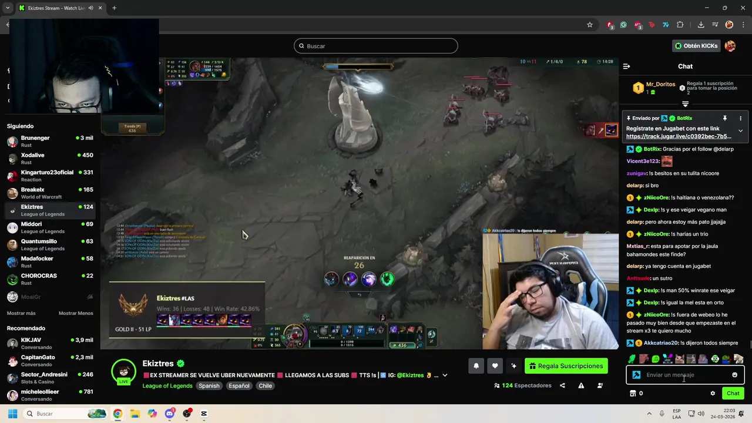Viewport: 752px width, 423px height.
Task: Open Chrome media controls icon
Action: click(x=715, y=25)
